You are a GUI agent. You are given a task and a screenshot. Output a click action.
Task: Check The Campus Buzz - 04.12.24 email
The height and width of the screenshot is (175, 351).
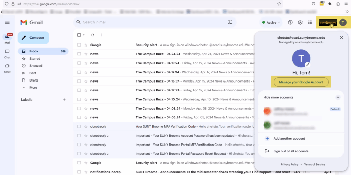coord(79,90)
